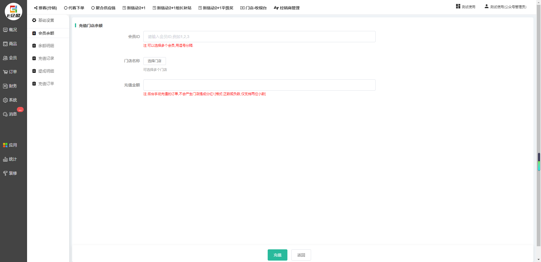Screen dimensions: 541x262
Task: Open the 概况 overview sidebar icon
Action: (x=5, y=30)
